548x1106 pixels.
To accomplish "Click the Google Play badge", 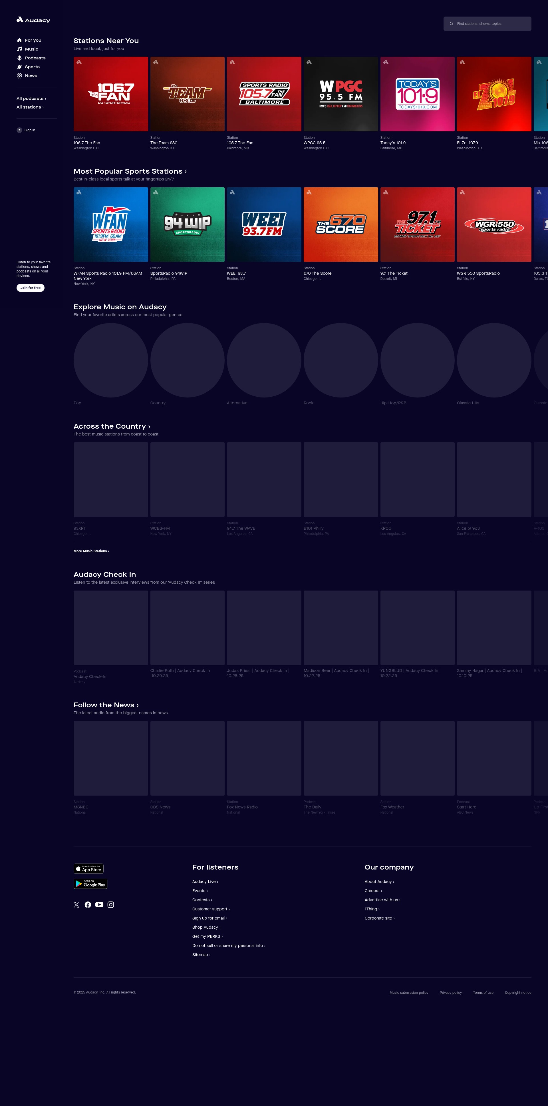I will tap(90, 884).
